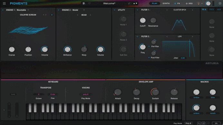Click the Cluster BP24 filter curve display
223x125 pixels.
179,25
